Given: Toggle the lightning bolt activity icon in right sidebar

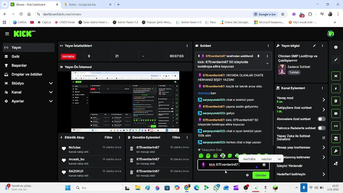Looking at the screenshot, I should [x=336, y=88].
